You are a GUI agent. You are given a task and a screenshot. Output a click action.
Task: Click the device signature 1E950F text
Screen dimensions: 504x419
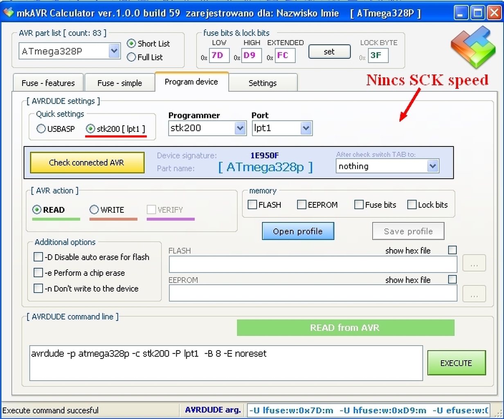pyautogui.click(x=265, y=155)
